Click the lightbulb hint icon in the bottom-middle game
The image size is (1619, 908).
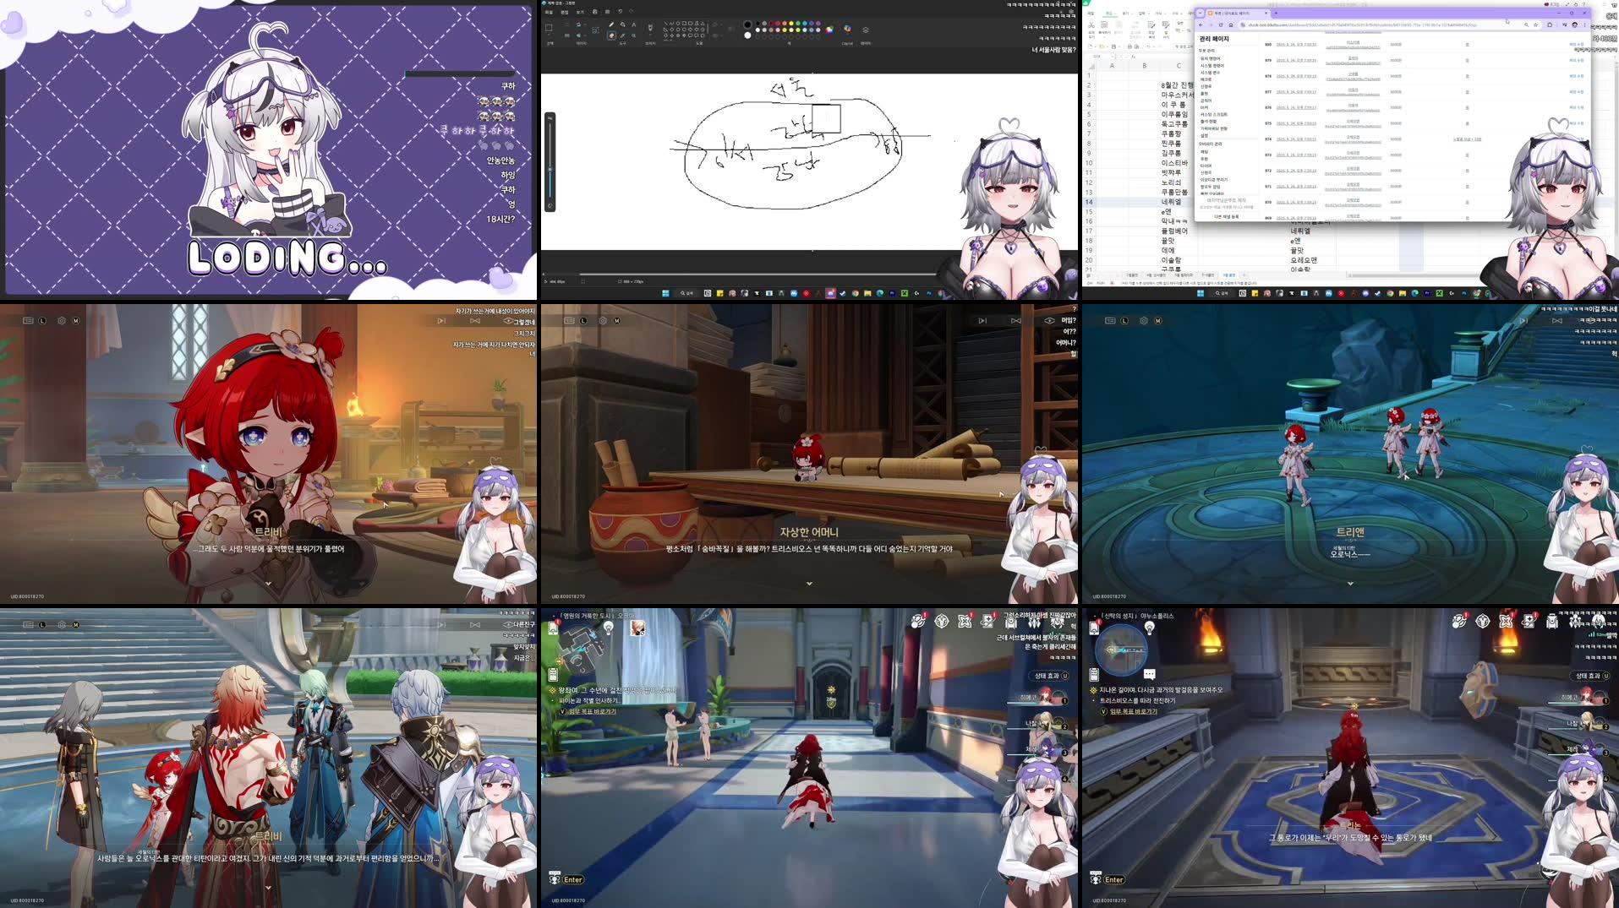pyautogui.click(x=608, y=628)
